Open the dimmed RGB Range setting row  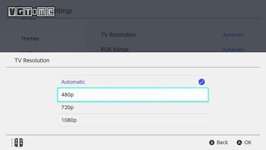pos(172,49)
